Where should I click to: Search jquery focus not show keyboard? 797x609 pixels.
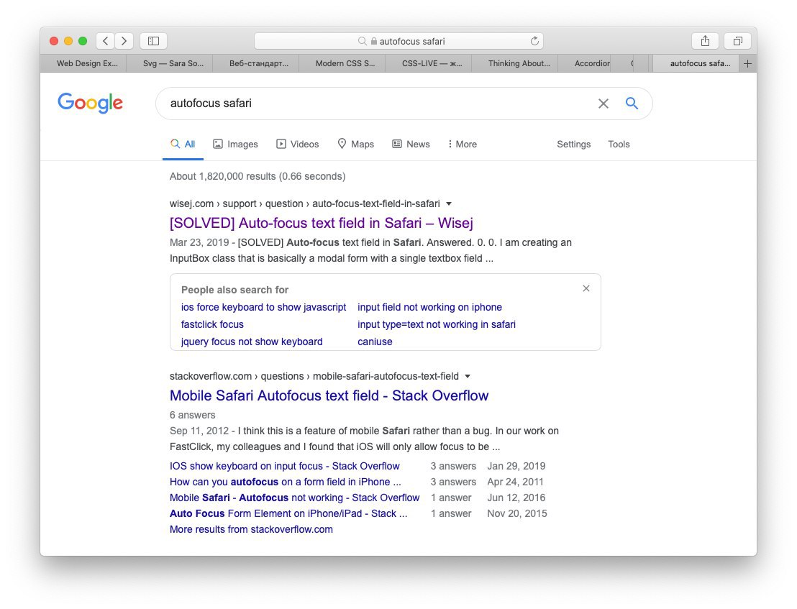click(252, 342)
